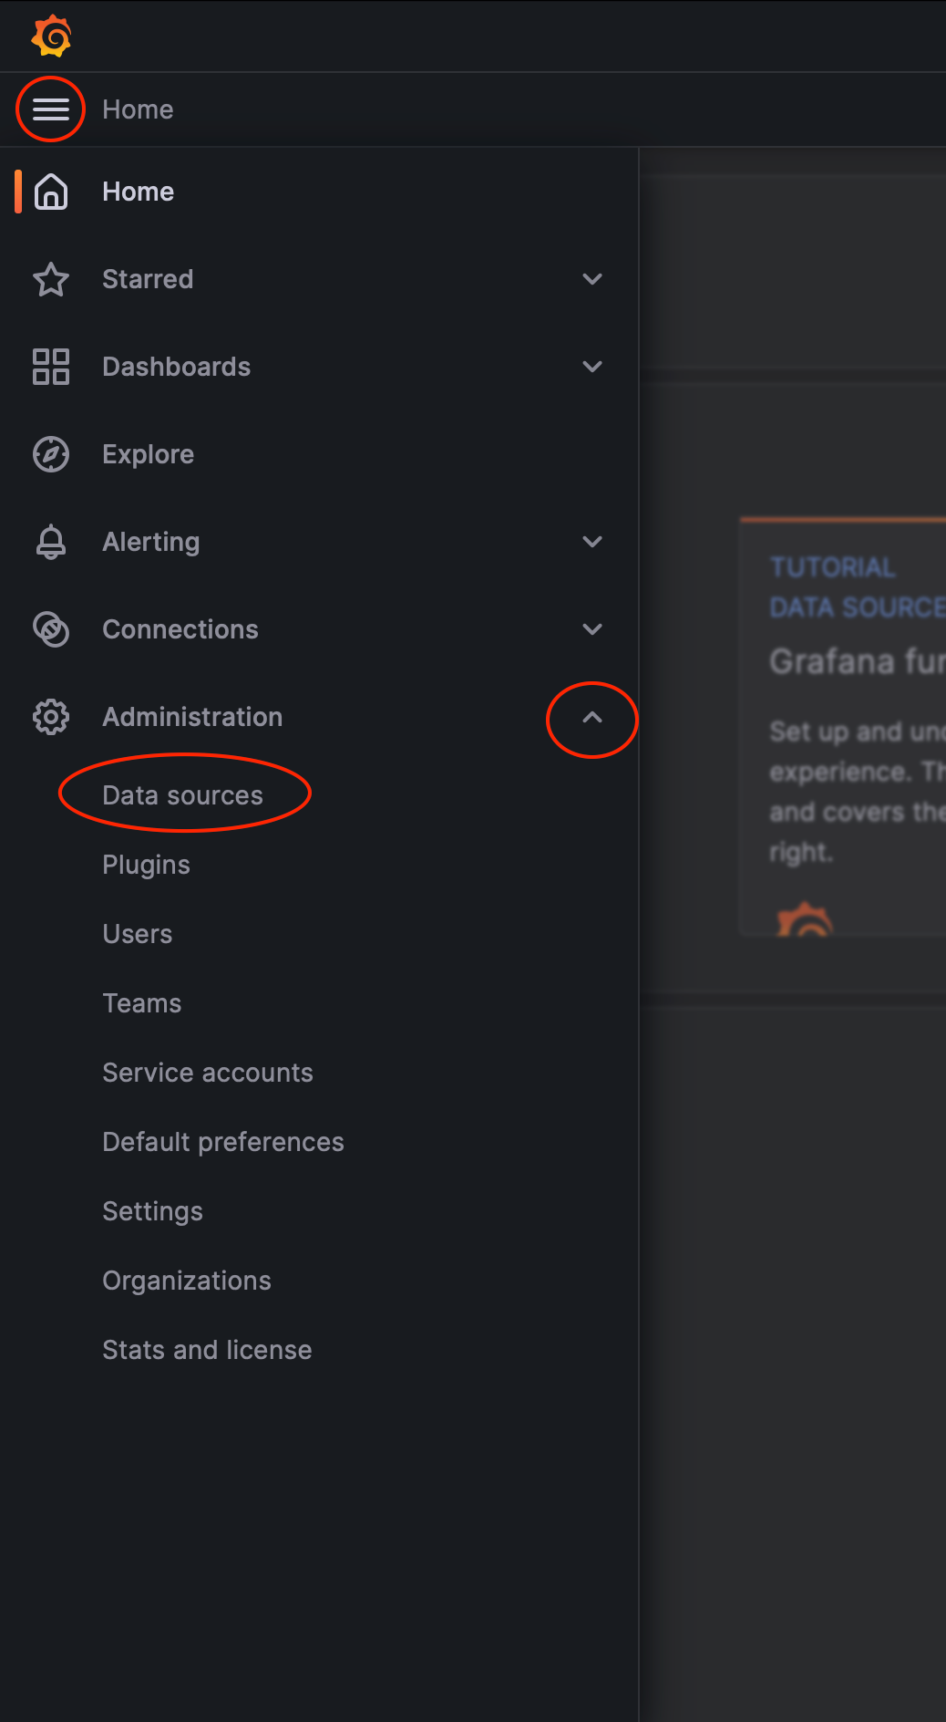Open Default preferences page
Image resolution: width=946 pixels, height=1722 pixels.
click(x=223, y=1142)
